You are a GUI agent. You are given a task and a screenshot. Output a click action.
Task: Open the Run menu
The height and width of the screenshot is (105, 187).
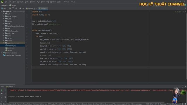point(38,2)
